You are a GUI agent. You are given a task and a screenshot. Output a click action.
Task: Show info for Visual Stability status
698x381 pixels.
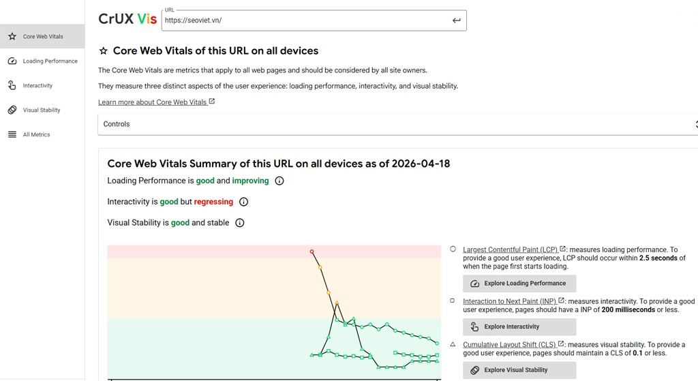pos(240,223)
